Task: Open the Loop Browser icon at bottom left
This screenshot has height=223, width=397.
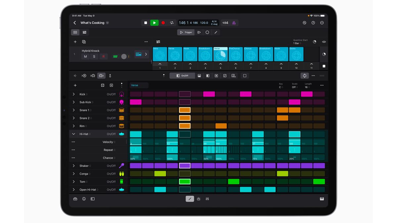Action: tap(74, 199)
